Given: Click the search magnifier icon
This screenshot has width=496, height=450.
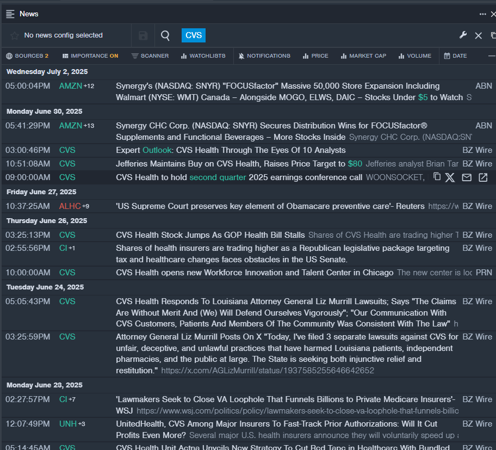Looking at the screenshot, I should coord(165,35).
